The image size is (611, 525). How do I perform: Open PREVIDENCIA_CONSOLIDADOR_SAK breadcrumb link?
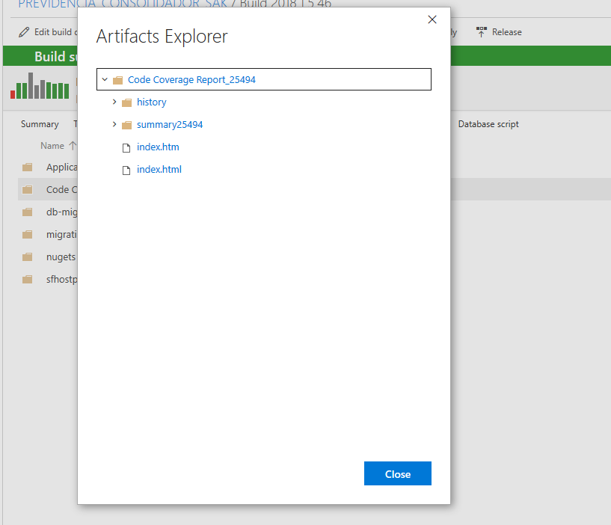pyautogui.click(x=123, y=4)
